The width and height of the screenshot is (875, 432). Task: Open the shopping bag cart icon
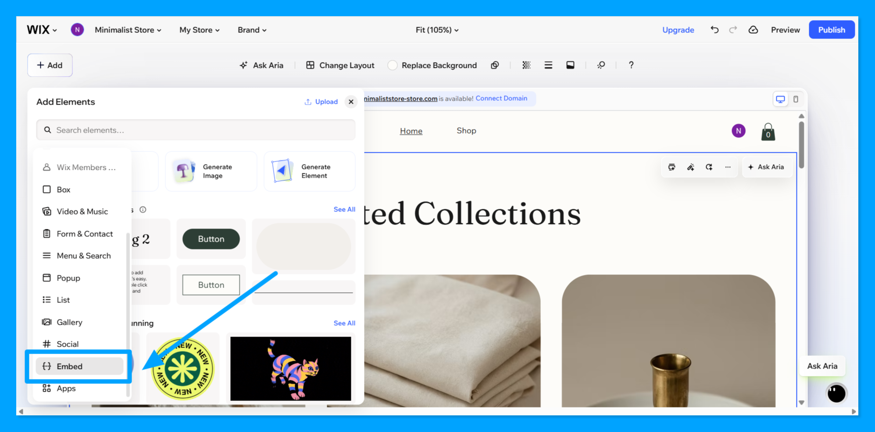(x=768, y=131)
